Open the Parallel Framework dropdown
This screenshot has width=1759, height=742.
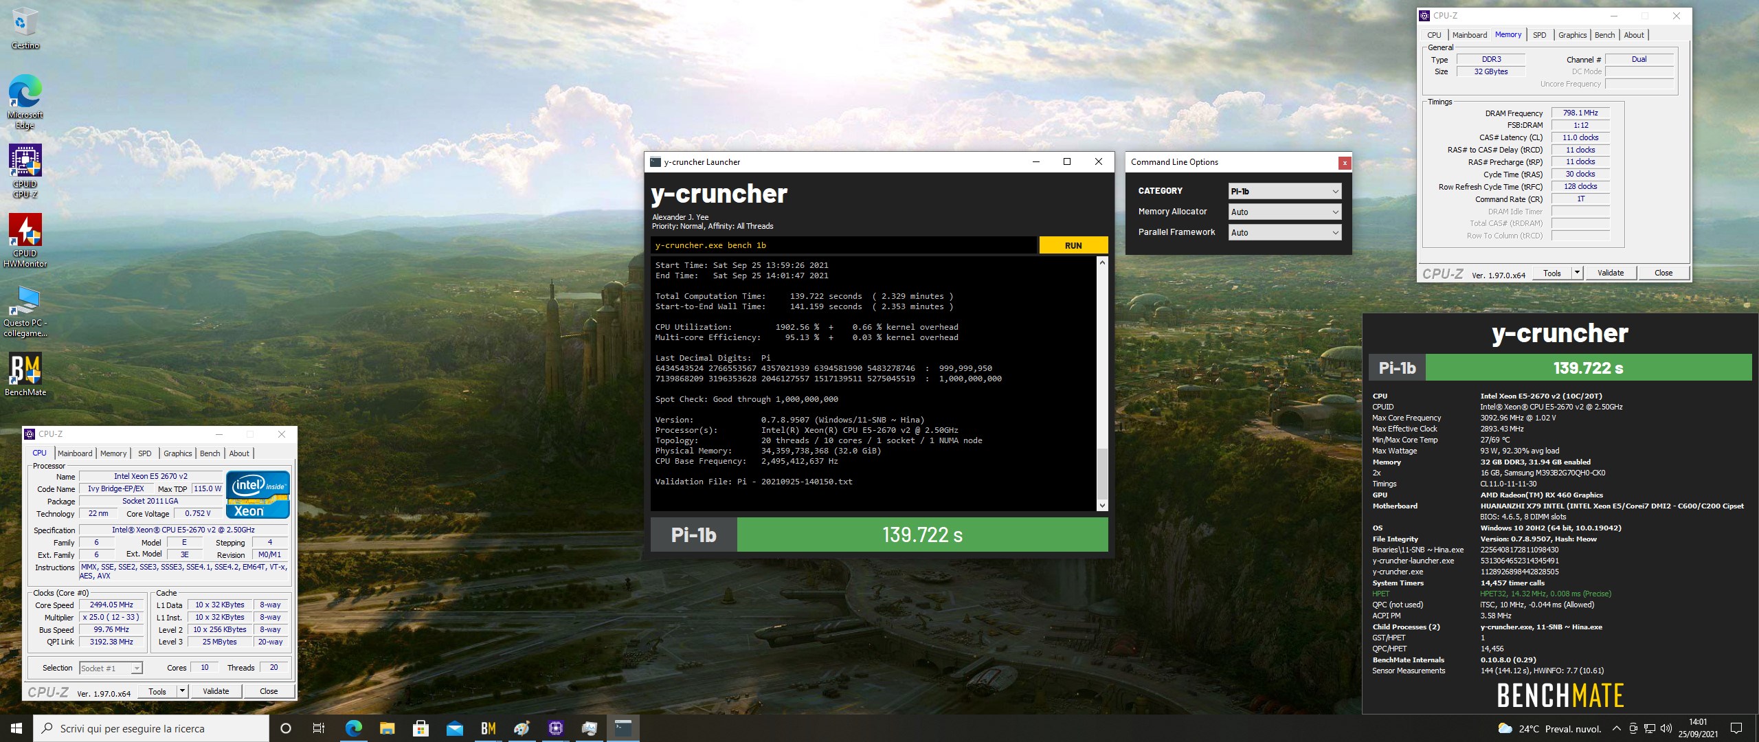(x=1284, y=232)
